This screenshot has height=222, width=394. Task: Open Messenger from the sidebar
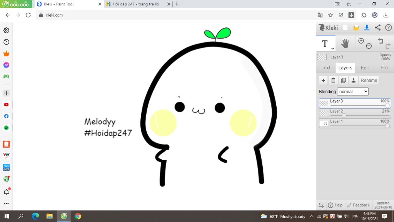point(6,65)
